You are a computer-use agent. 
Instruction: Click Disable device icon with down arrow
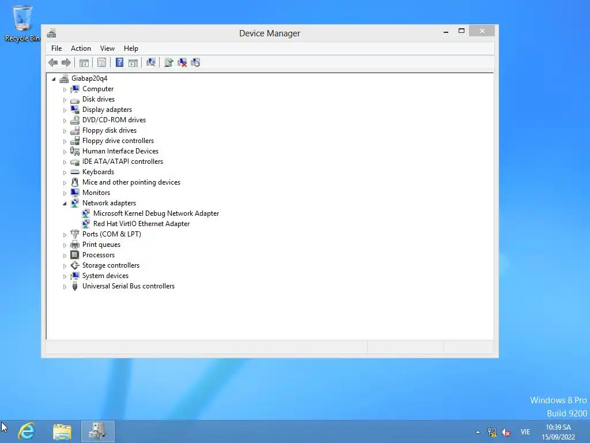[196, 62]
